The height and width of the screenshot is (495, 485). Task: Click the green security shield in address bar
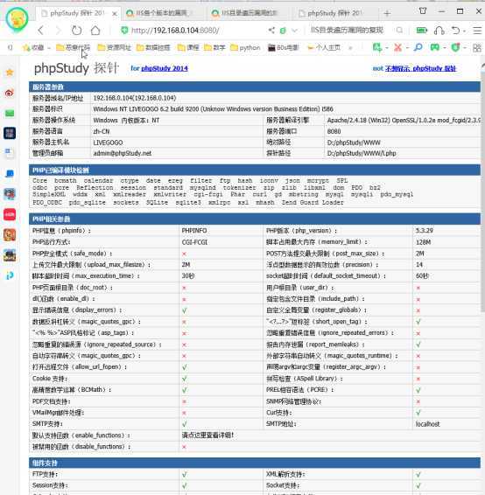124,31
